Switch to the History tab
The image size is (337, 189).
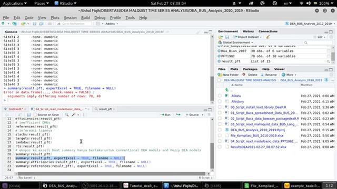[248, 31]
